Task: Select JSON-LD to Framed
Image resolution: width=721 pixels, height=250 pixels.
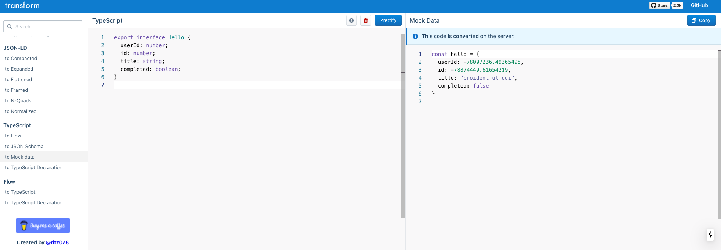Action: point(17,90)
